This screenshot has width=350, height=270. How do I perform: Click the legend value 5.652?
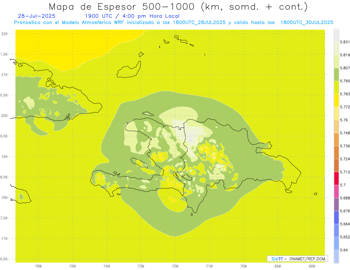344,237
